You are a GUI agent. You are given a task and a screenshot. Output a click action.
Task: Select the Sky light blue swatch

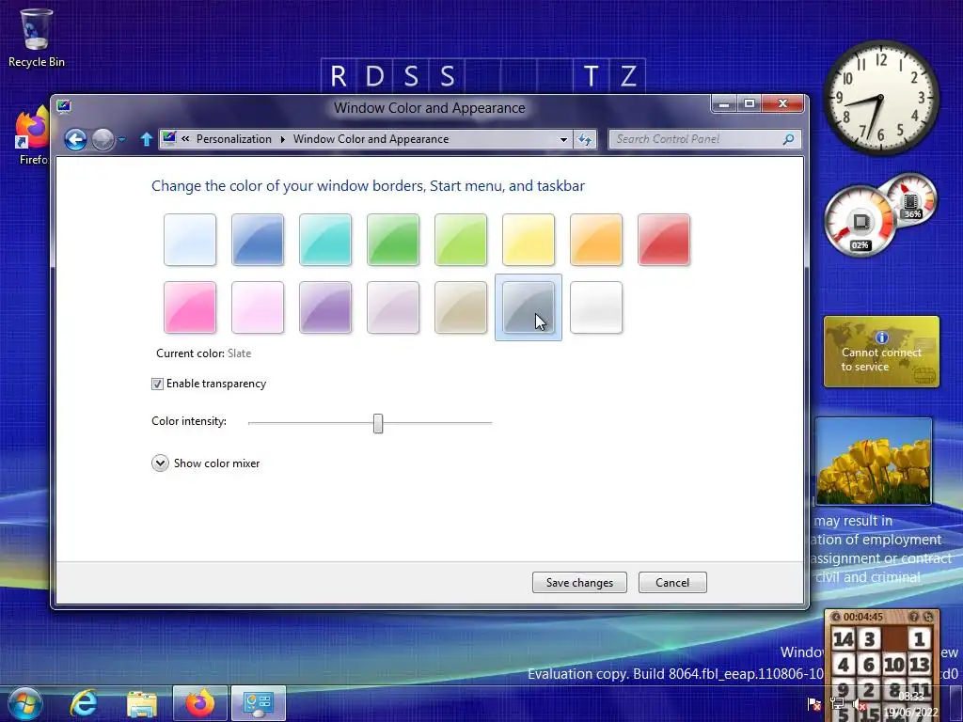pos(190,240)
